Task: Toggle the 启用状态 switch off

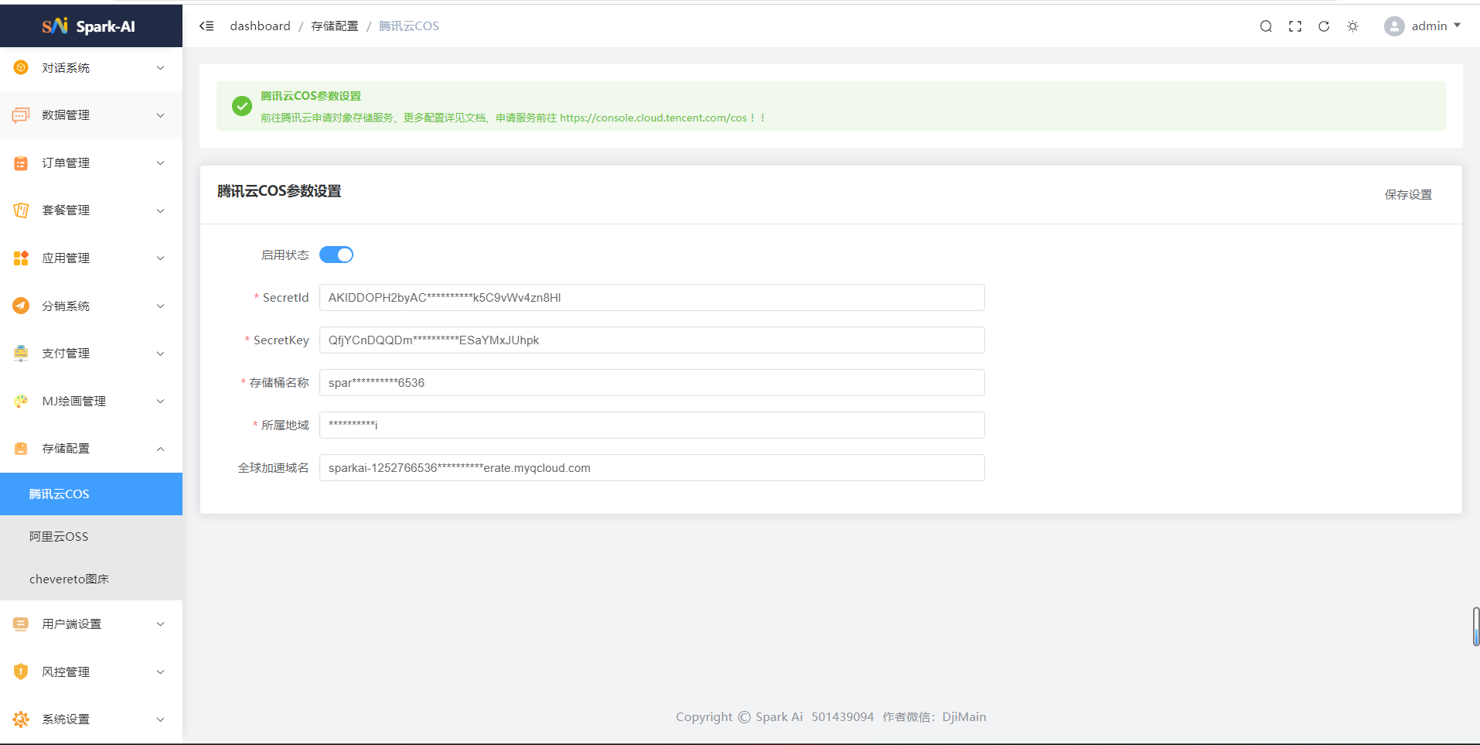Action: (336, 255)
